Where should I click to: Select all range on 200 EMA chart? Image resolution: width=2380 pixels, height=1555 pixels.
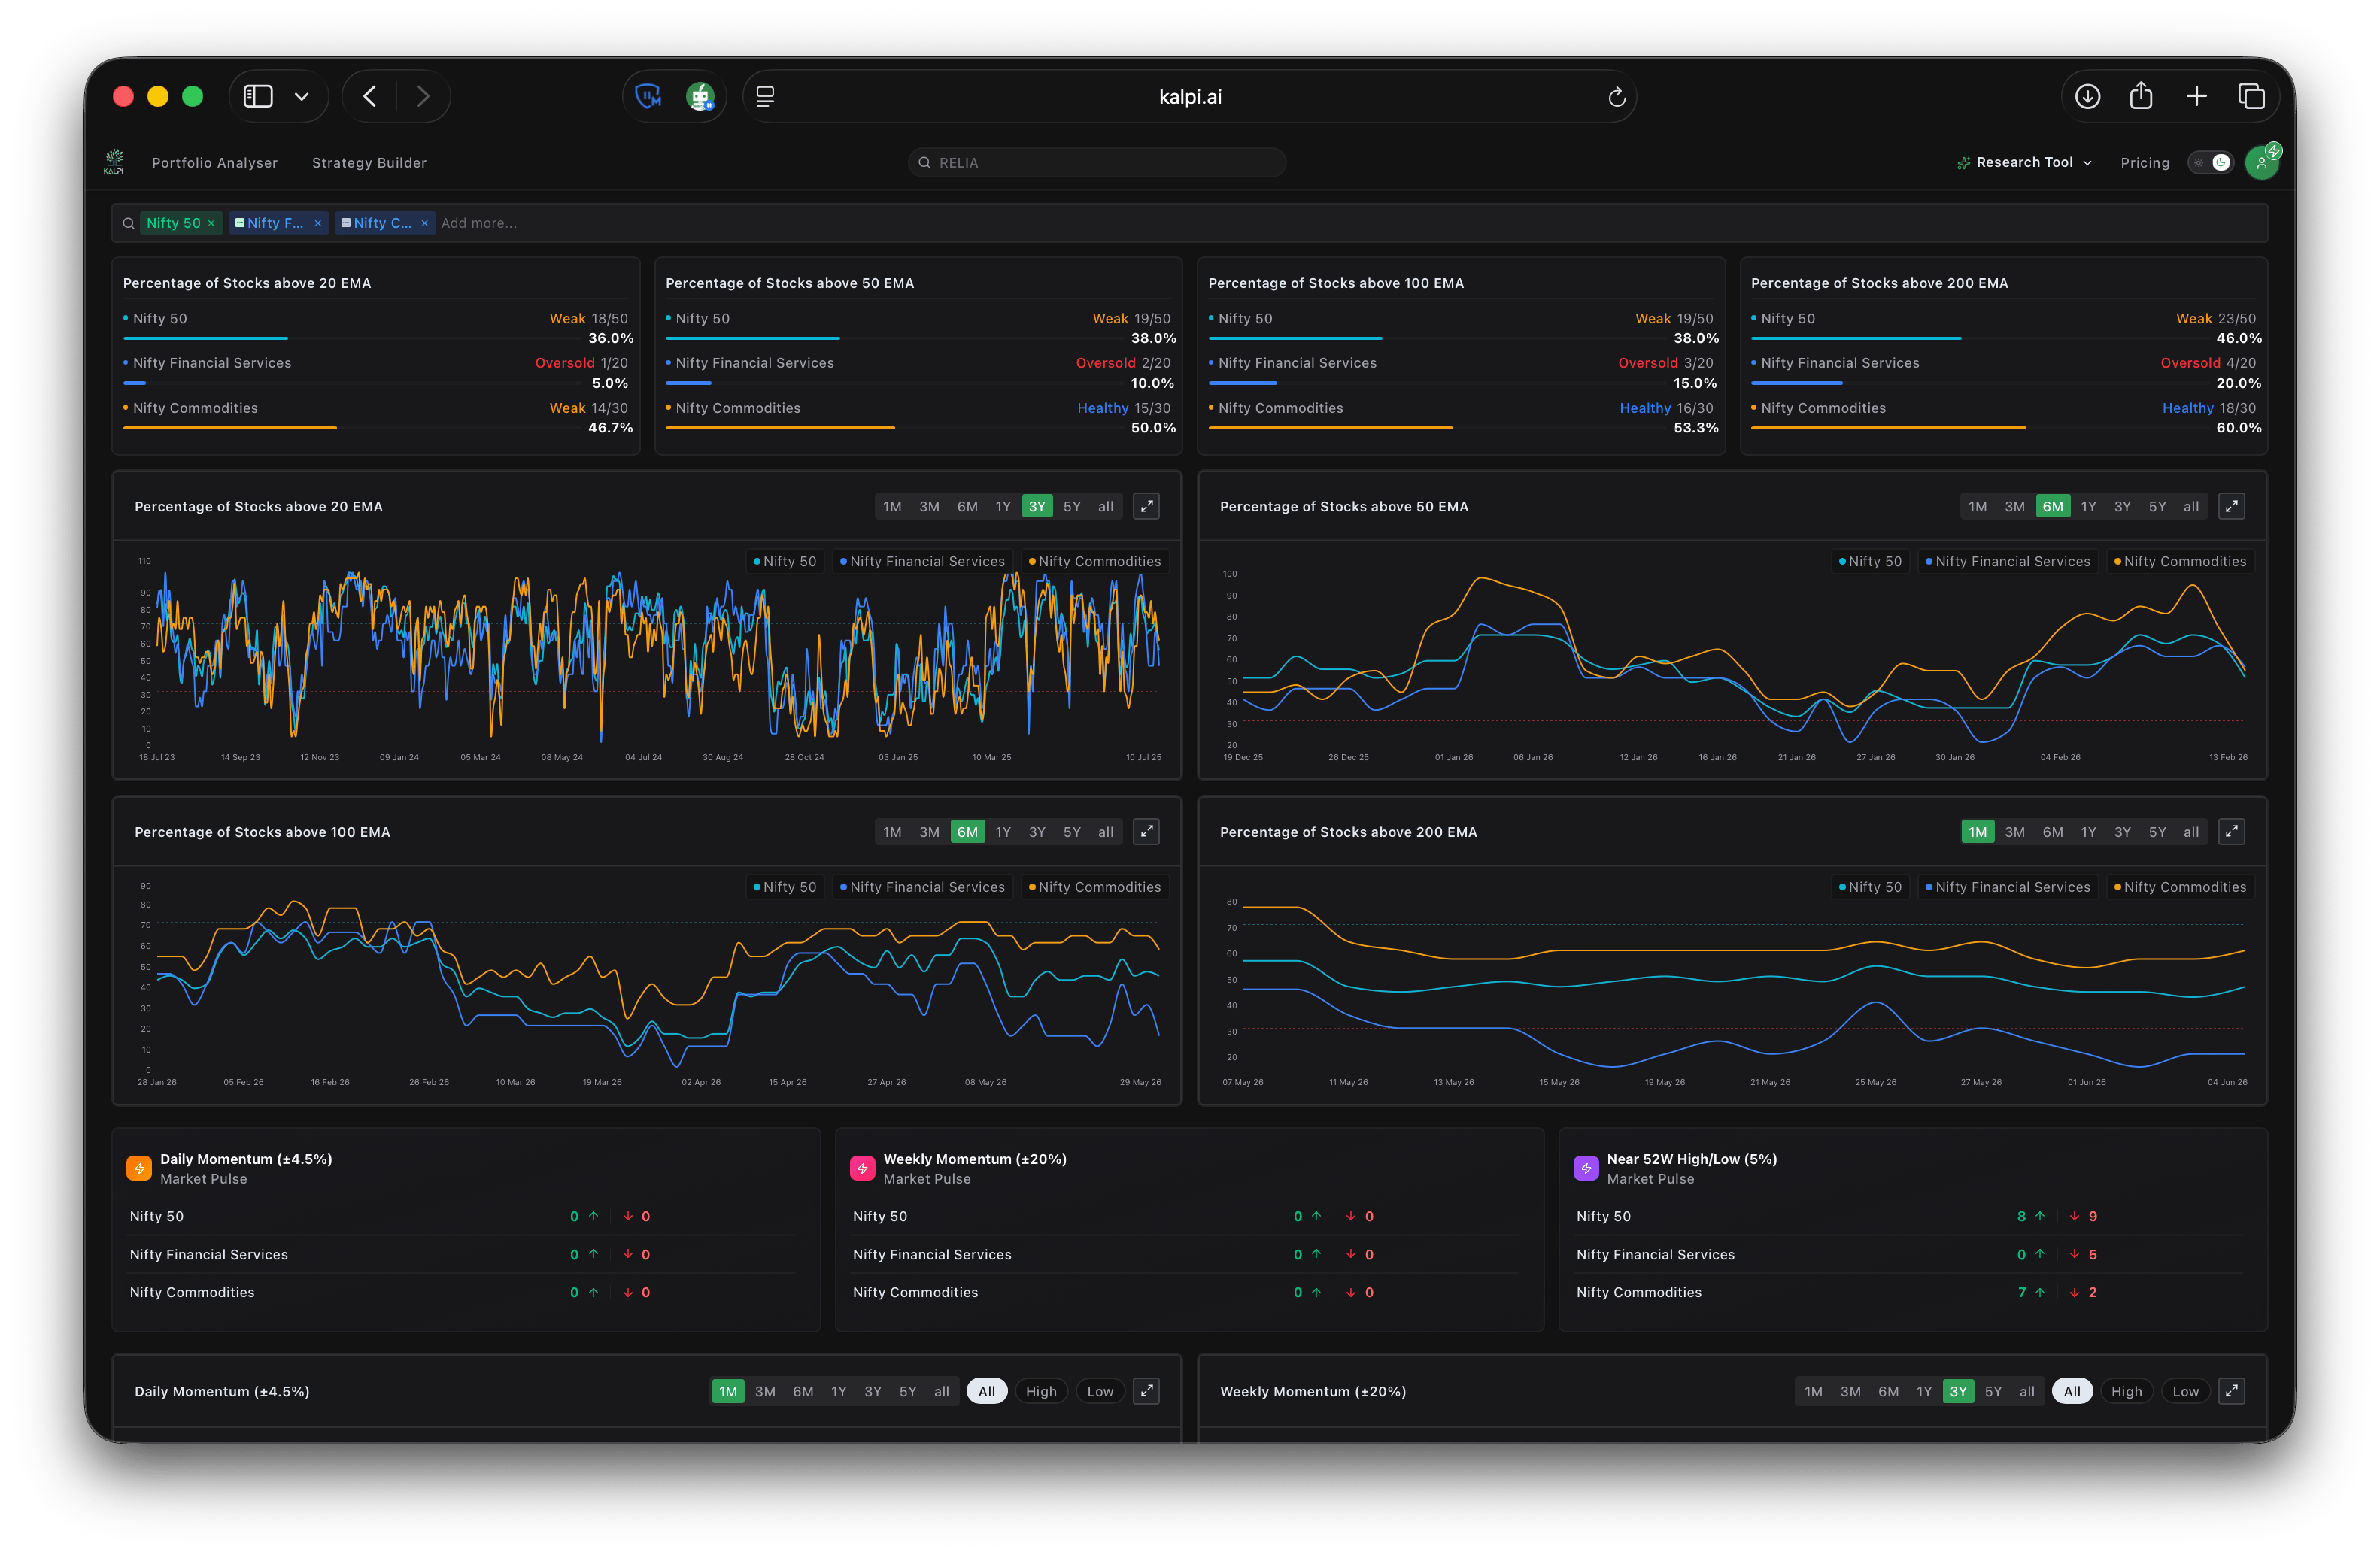pos(2191,832)
